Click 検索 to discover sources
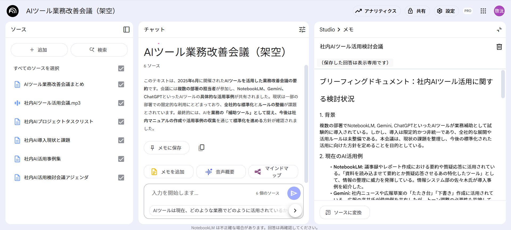The height and width of the screenshot is (230, 511). tap(99, 50)
